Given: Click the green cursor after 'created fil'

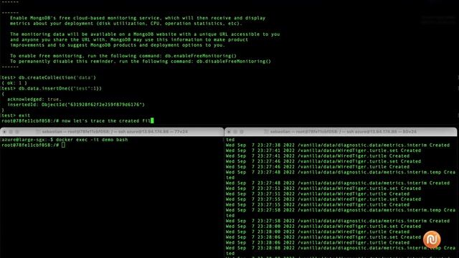Looking at the screenshot, I should pos(152,120).
